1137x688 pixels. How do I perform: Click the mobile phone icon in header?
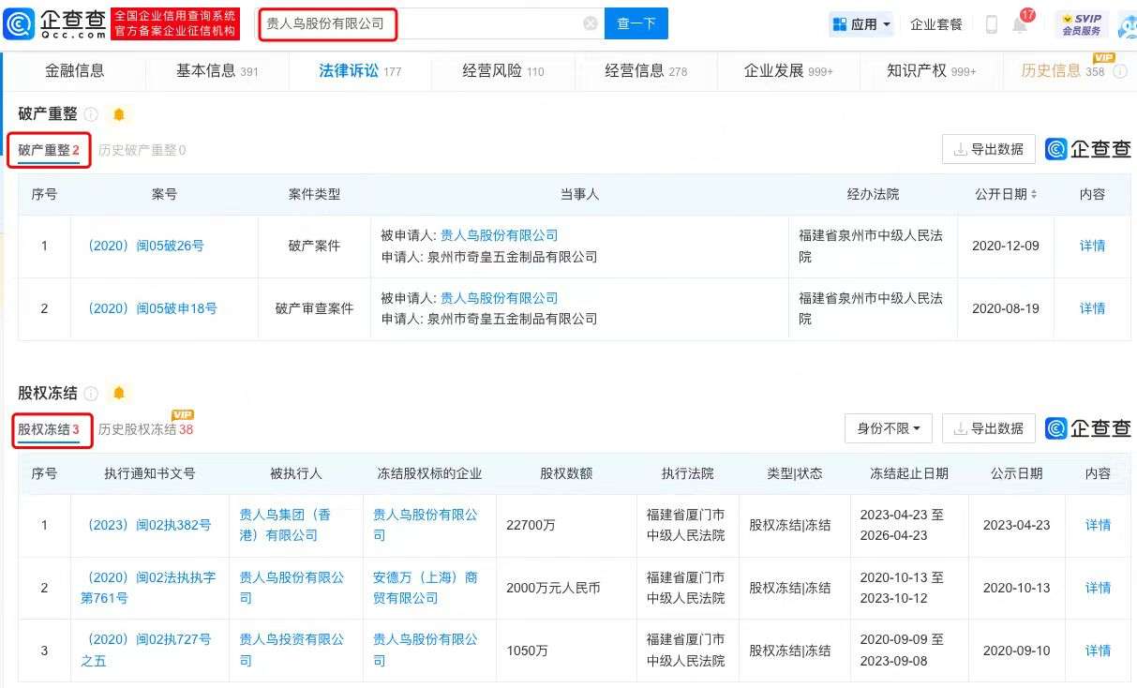[x=991, y=24]
